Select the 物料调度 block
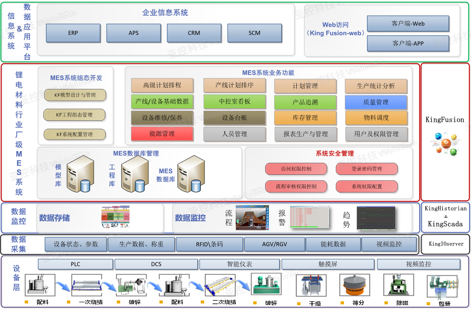 pyautogui.click(x=376, y=118)
